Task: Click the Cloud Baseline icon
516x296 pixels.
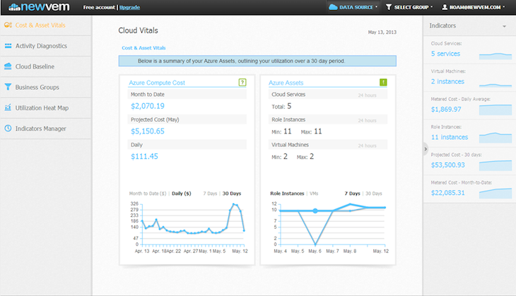Action: (x=8, y=66)
